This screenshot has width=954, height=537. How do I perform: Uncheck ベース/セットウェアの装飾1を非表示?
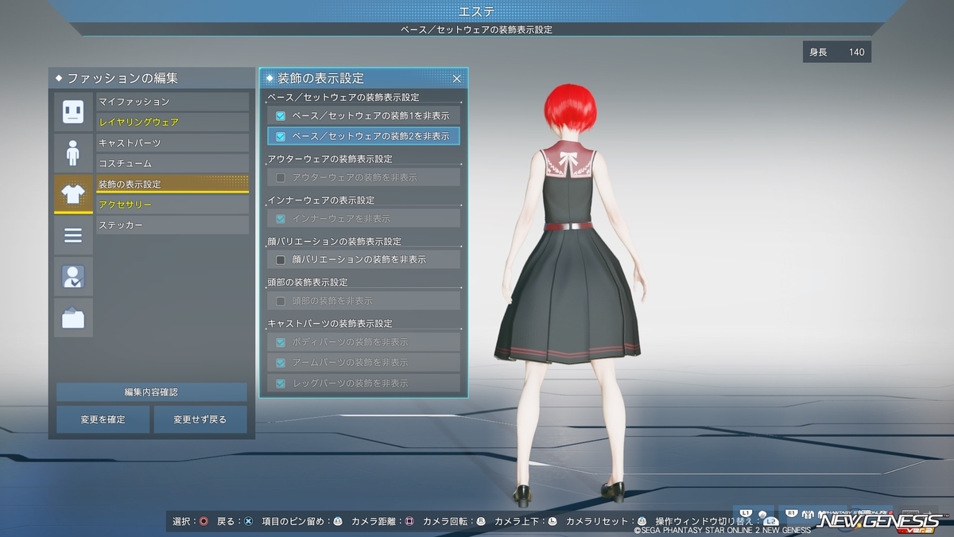[281, 115]
